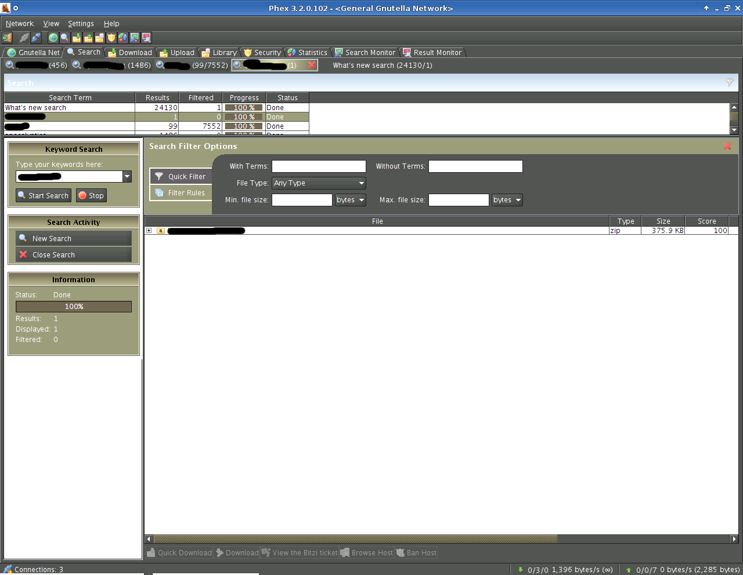Switch to the Search Monitor tab
Screen dimensions: 743x575
tap(365, 52)
